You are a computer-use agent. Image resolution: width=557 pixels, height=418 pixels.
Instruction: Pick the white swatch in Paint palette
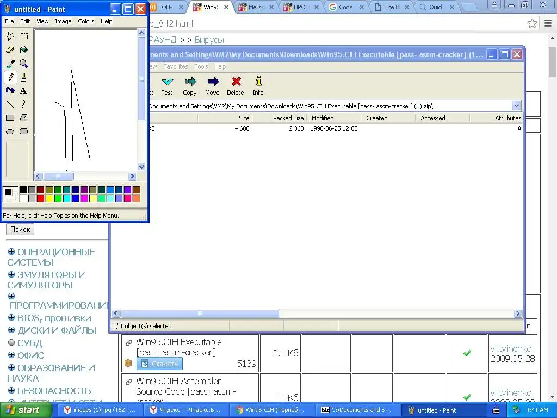[23, 198]
